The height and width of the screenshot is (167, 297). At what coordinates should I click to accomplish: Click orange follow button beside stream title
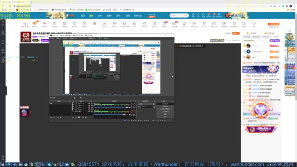(x=236, y=33)
